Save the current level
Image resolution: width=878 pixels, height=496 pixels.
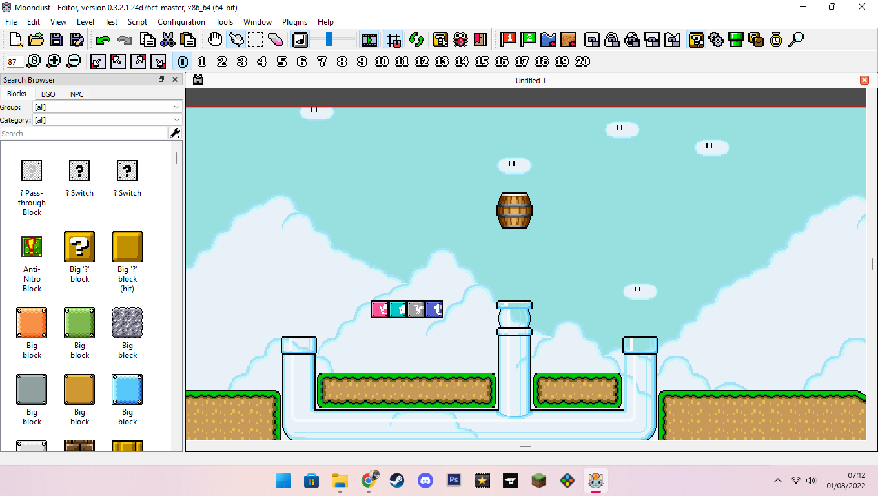click(56, 40)
